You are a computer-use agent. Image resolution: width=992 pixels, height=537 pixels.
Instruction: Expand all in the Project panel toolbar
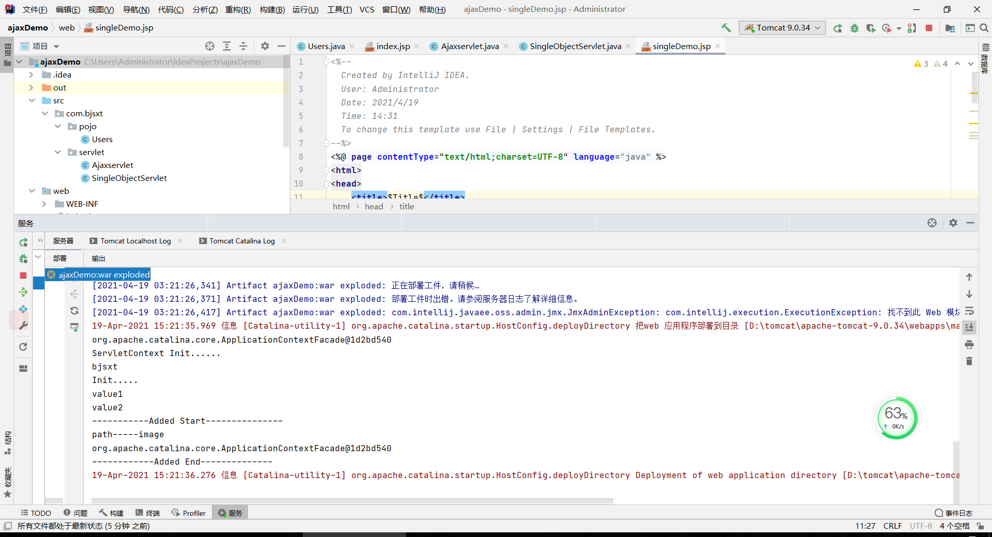point(227,46)
